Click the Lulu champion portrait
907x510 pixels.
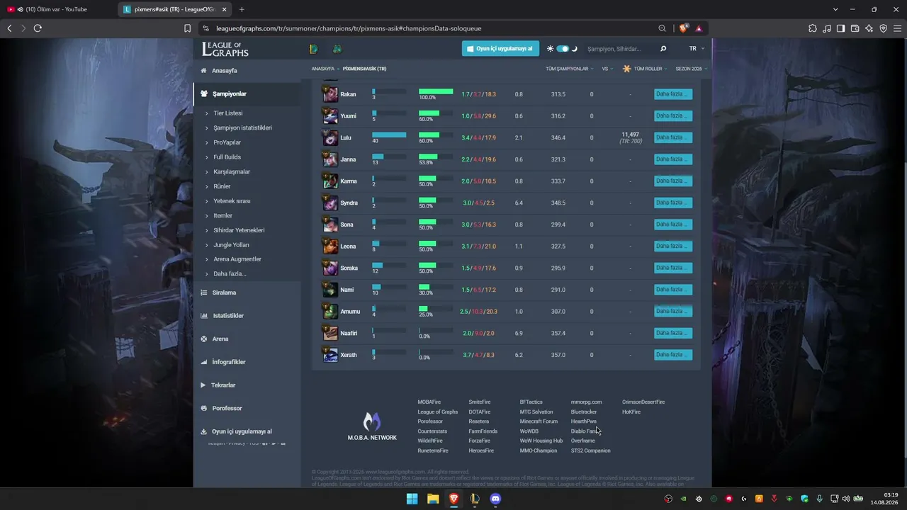tap(330, 137)
